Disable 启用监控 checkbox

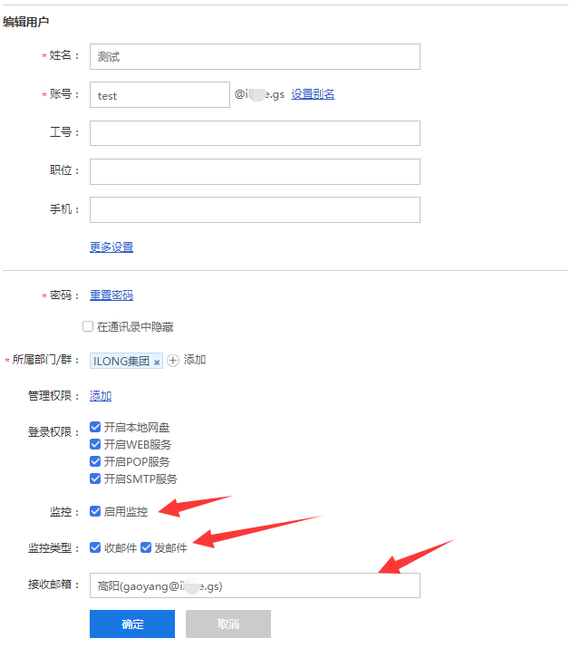tap(95, 511)
